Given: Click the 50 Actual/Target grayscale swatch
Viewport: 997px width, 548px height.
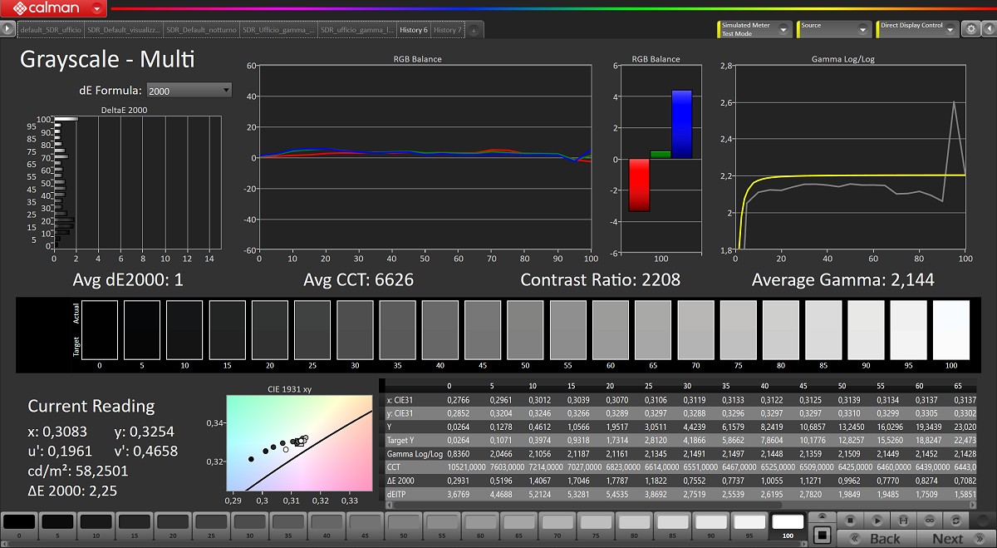Looking at the screenshot, I should [x=525, y=330].
